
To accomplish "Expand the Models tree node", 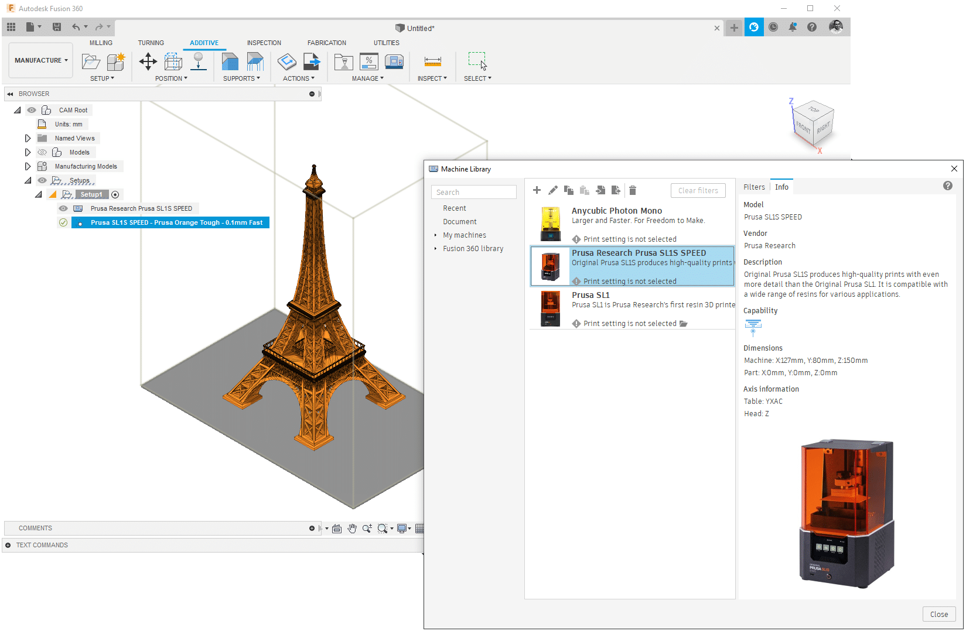I will click(28, 152).
